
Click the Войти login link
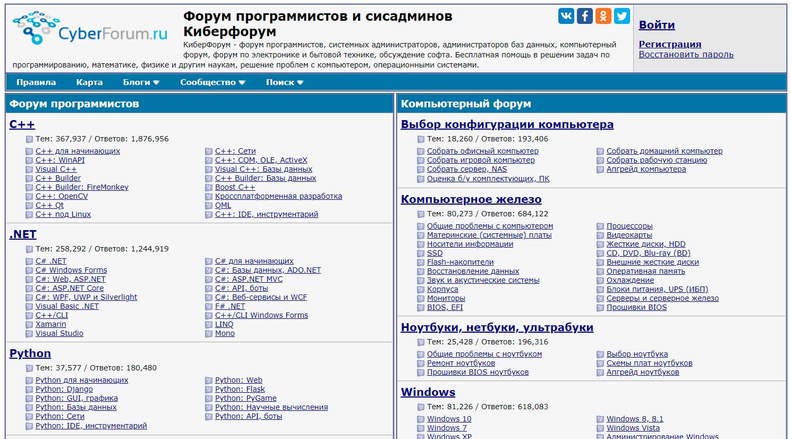(657, 25)
